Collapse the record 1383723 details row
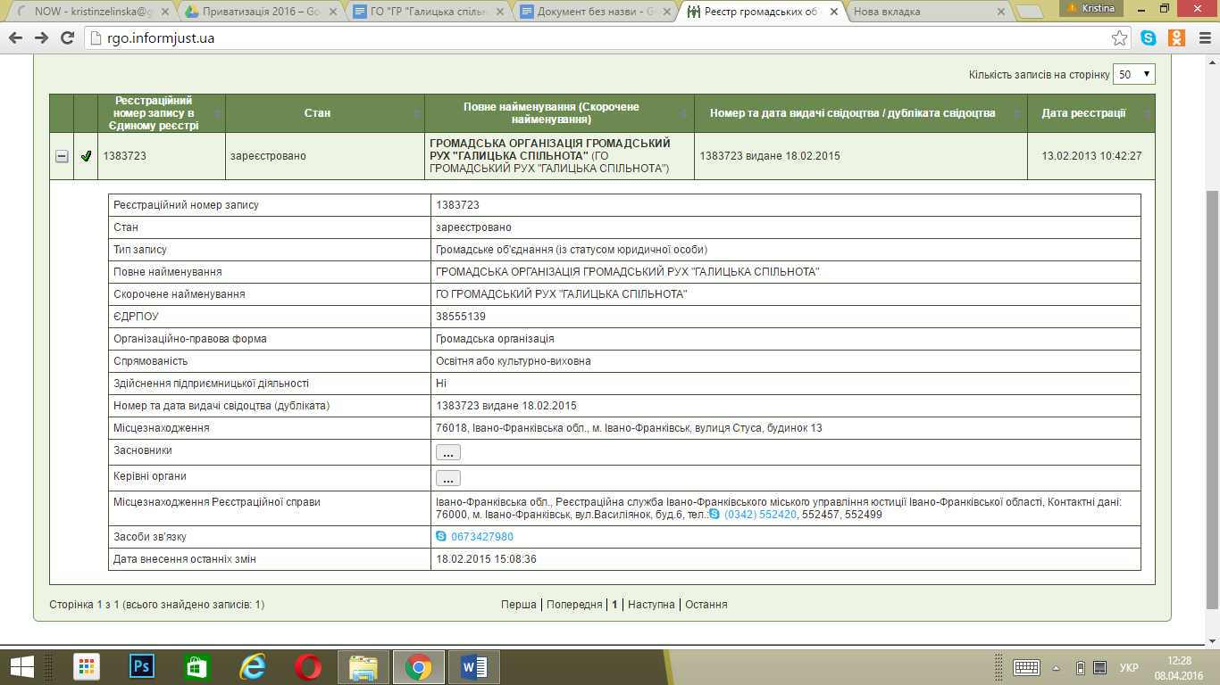The width and height of the screenshot is (1220, 685). 62,156
